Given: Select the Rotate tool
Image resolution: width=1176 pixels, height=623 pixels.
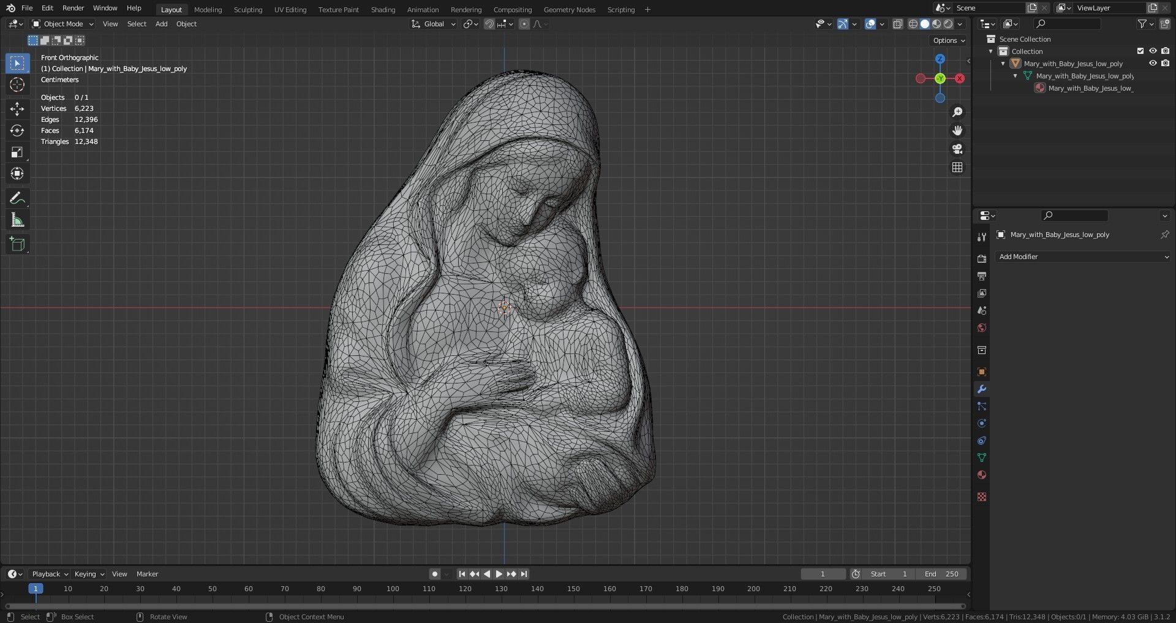Looking at the screenshot, I should [17, 130].
